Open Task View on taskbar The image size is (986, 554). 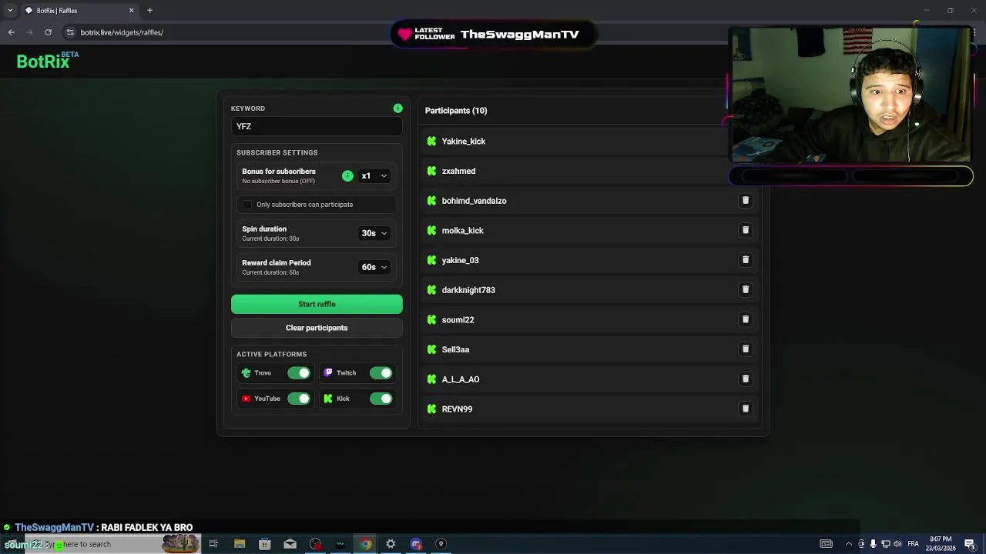(213, 544)
